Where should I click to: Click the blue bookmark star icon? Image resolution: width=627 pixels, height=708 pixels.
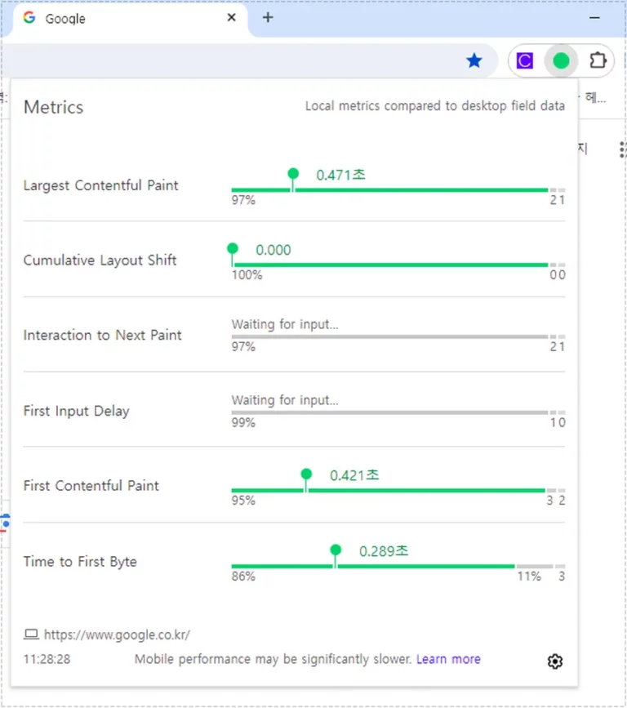tap(474, 60)
